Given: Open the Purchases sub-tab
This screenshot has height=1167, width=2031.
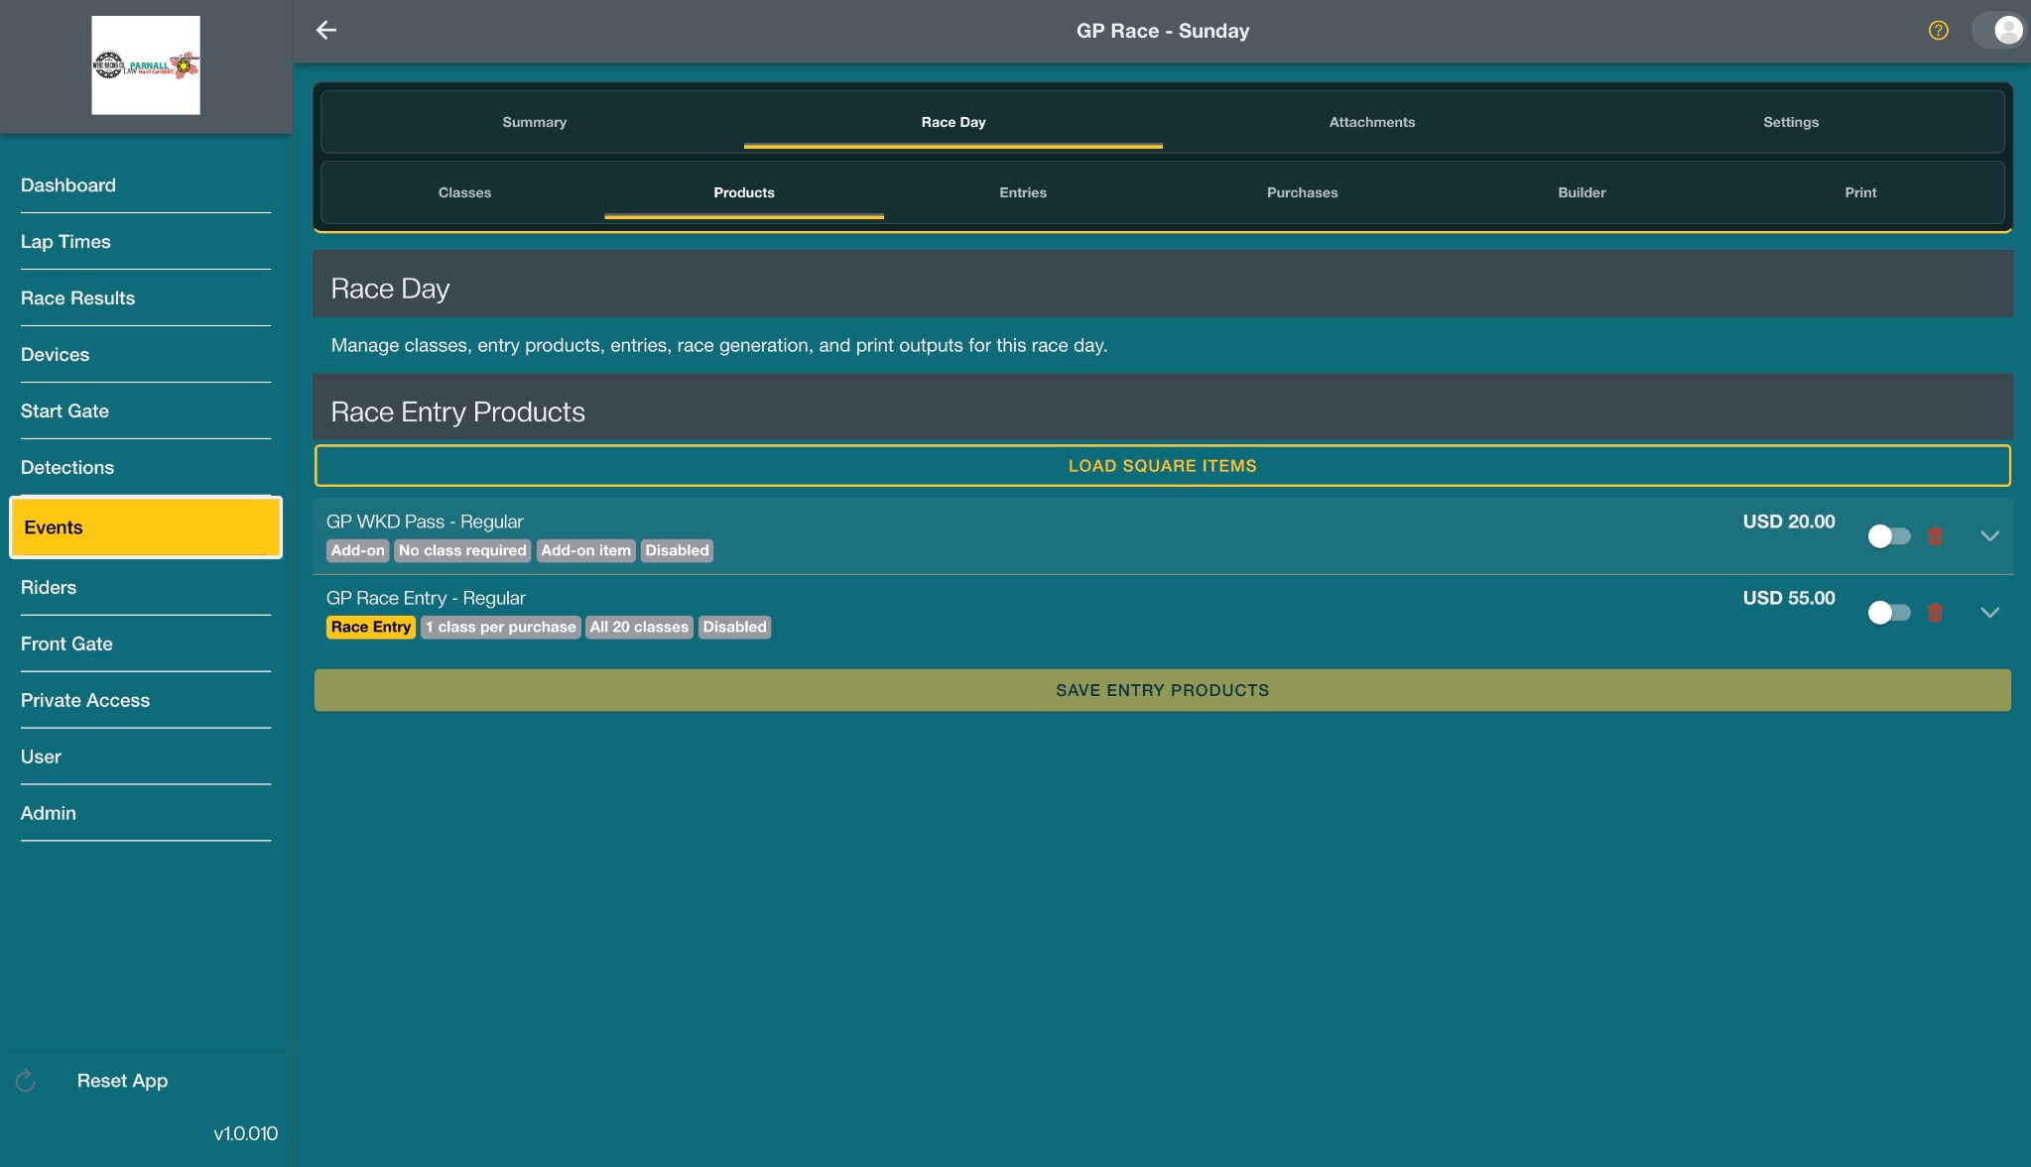Looking at the screenshot, I should (1303, 192).
